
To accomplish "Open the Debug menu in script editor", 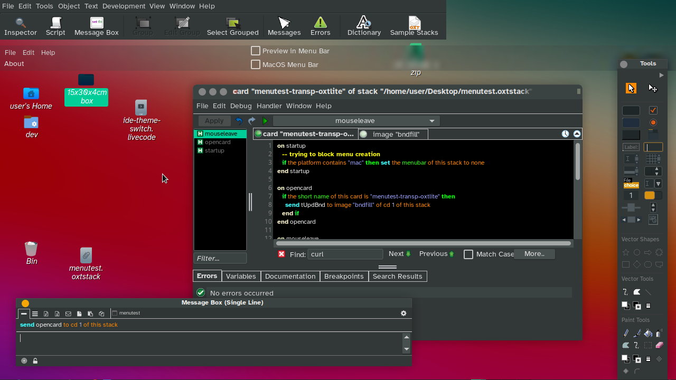I will [241, 106].
